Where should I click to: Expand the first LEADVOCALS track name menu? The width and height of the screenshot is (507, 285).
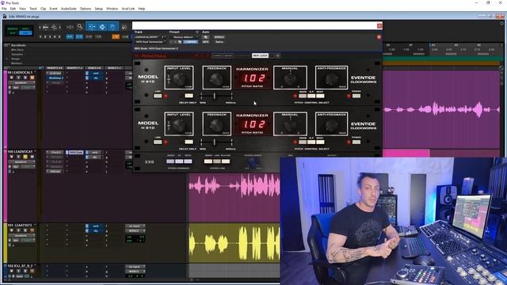pyautogui.click(x=21, y=73)
